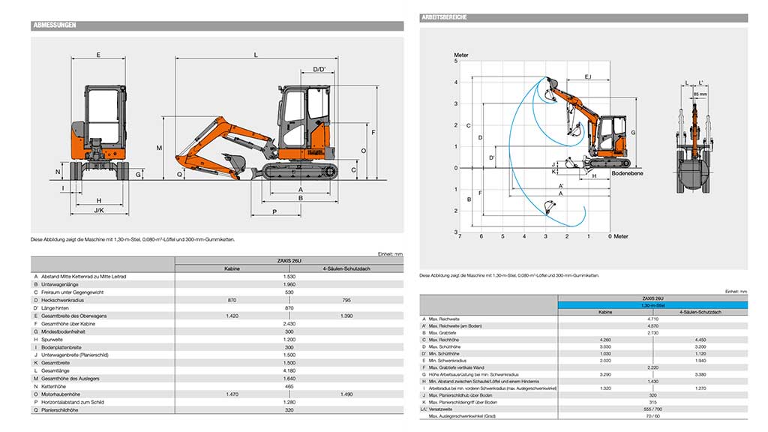Click Motorhaubenhöhe Kabine value 1.470
768x432 pixels.
pos(232,394)
